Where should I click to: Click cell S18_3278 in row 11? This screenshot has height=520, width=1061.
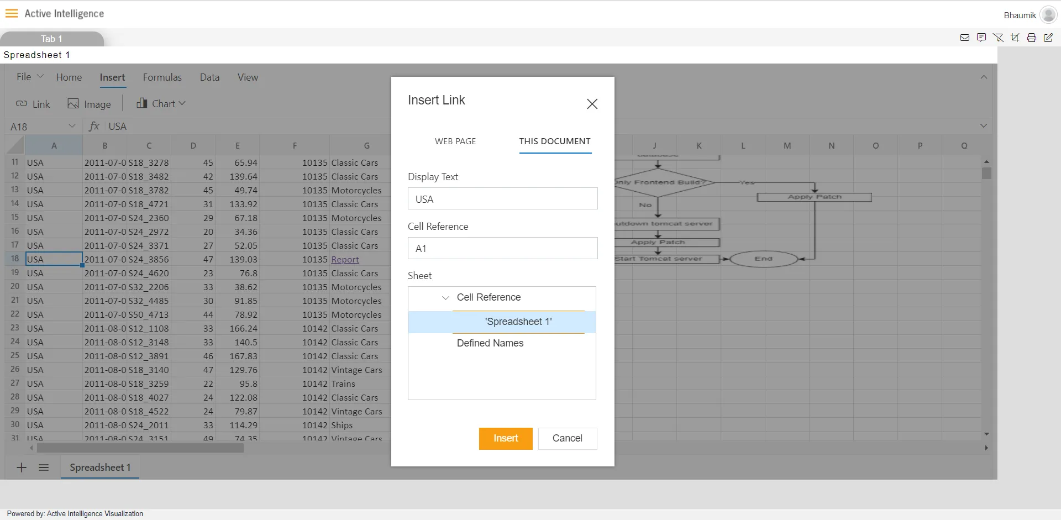point(149,162)
